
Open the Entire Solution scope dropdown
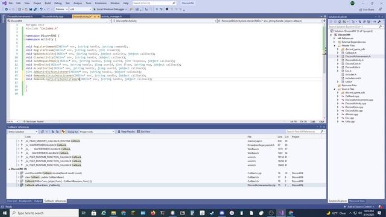(23, 131)
